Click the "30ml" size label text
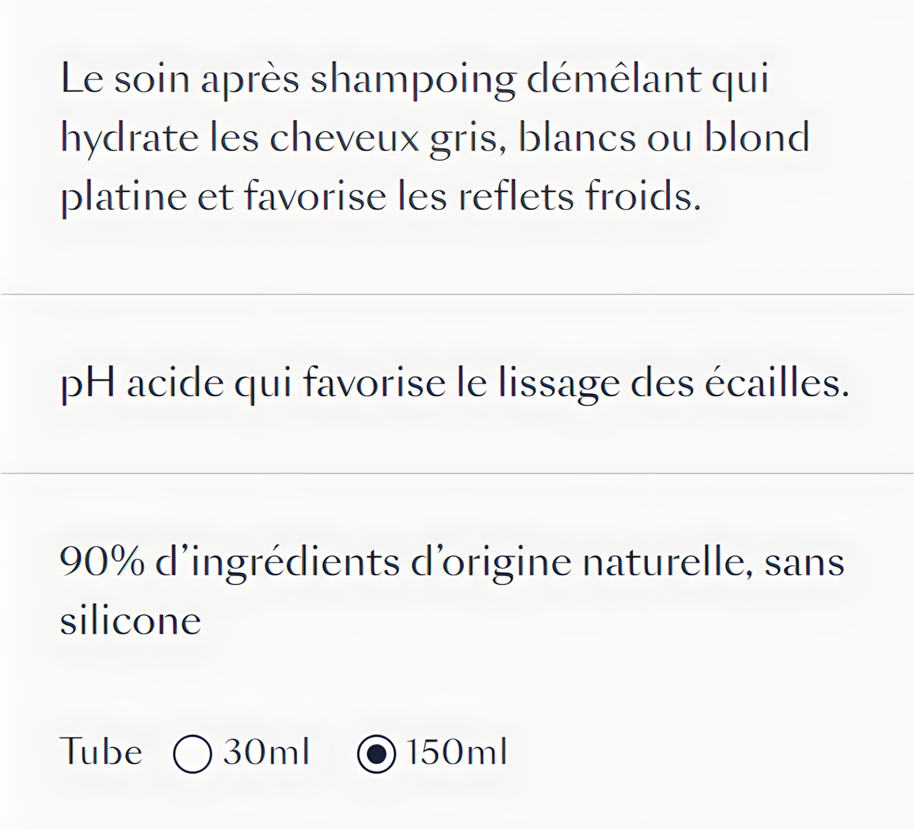 [x=266, y=751]
